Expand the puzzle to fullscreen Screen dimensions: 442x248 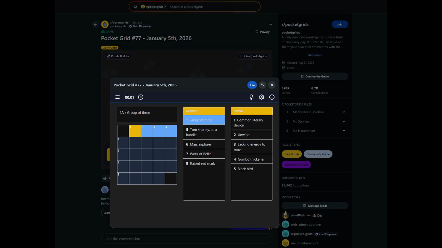click(x=262, y=85)
